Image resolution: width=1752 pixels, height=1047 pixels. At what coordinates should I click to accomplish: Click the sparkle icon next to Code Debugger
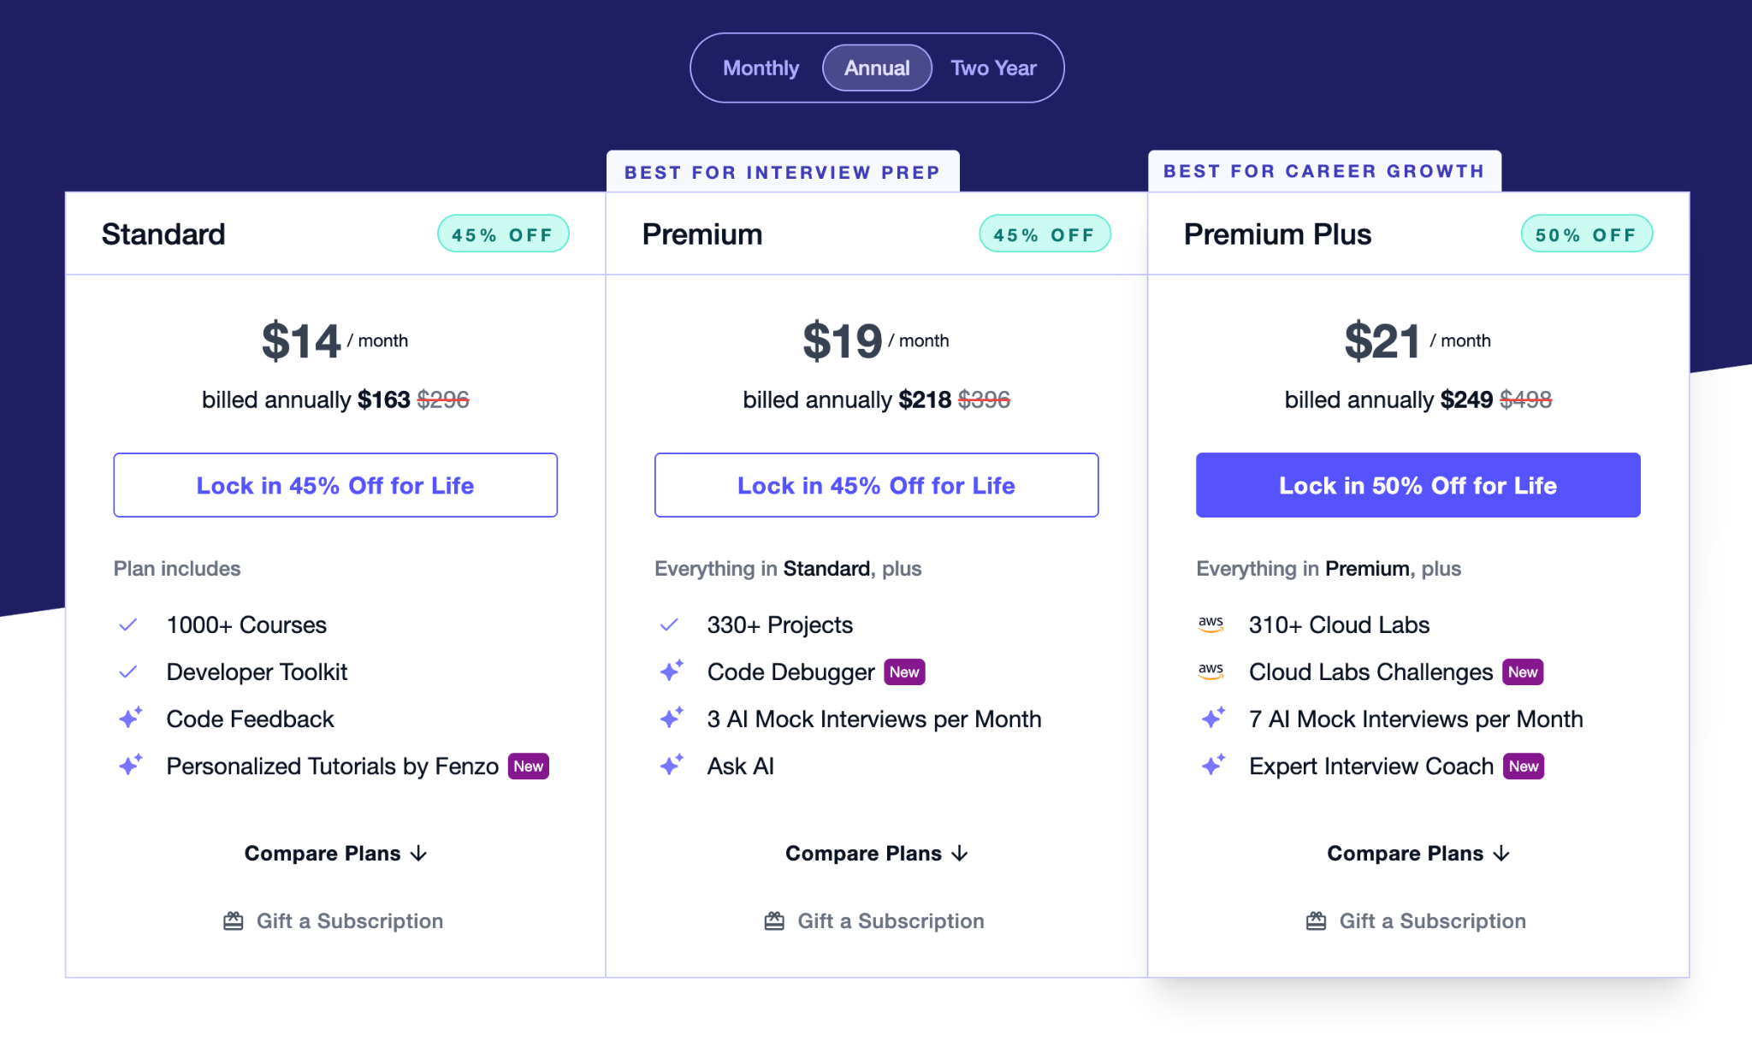(x=671, y=671)
